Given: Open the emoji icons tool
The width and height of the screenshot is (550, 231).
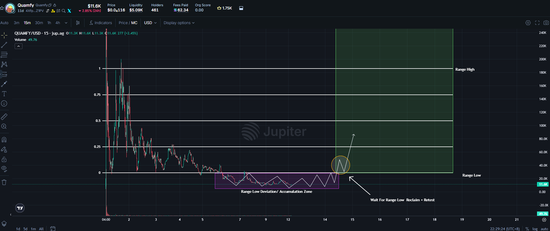Looking at the screenshot, I should [x=4, y=103].
